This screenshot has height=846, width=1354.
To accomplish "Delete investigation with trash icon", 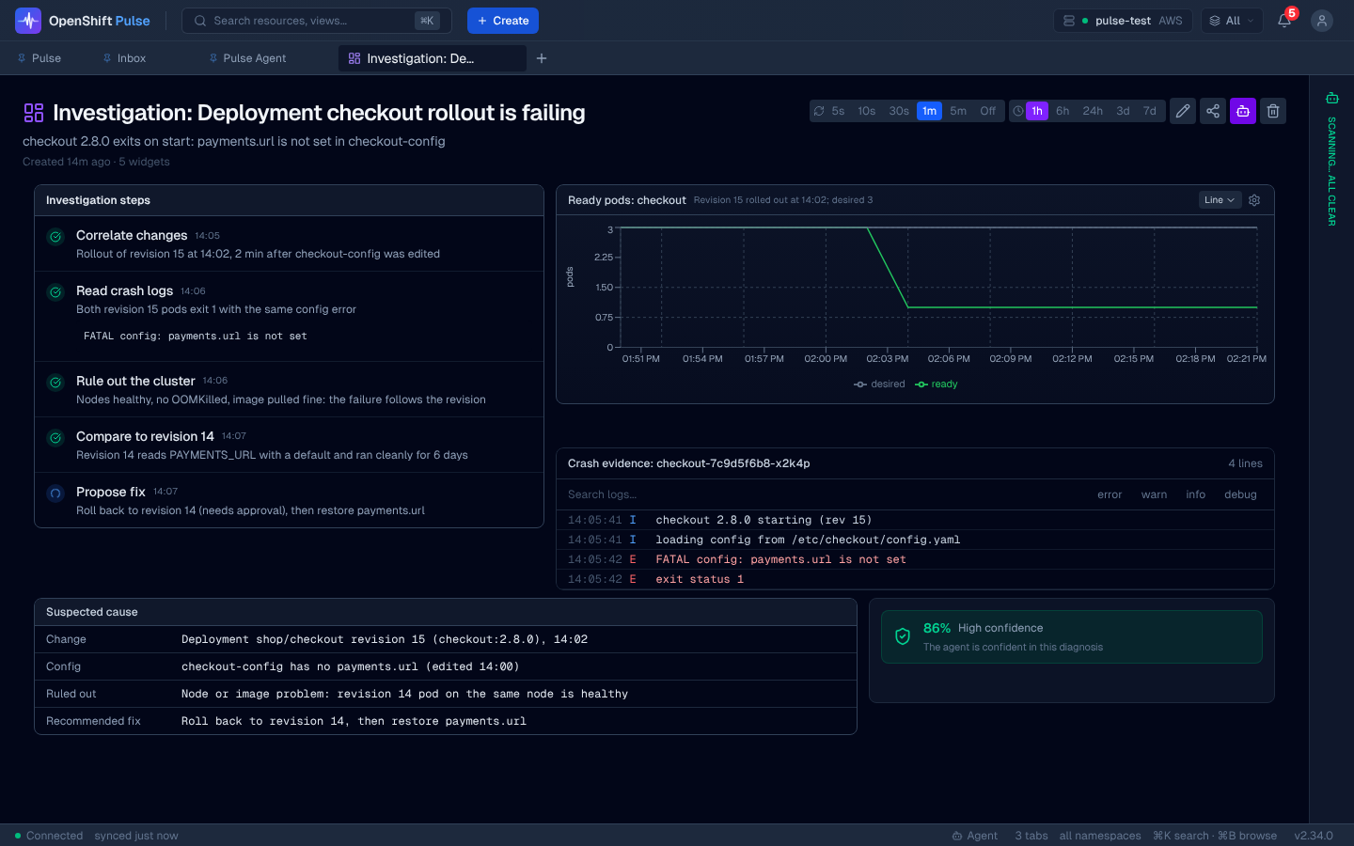I will point(1273,111).
